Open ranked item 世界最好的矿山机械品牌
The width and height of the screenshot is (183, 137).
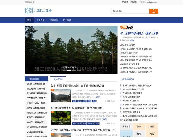pos(140,105)
